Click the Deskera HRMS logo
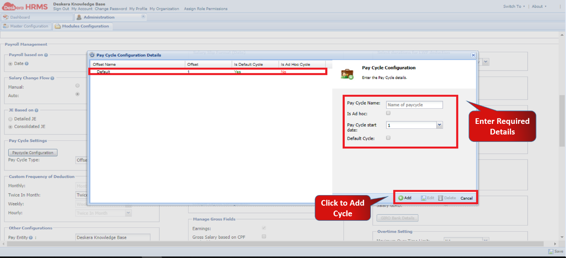566x258 pixels. tap(25, 6)
